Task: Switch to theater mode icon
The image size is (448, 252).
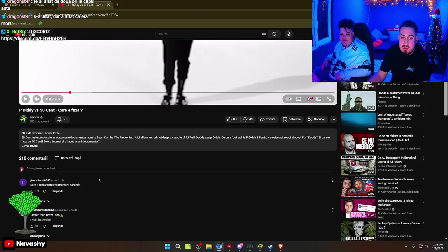Action: (x=318, y=99)
